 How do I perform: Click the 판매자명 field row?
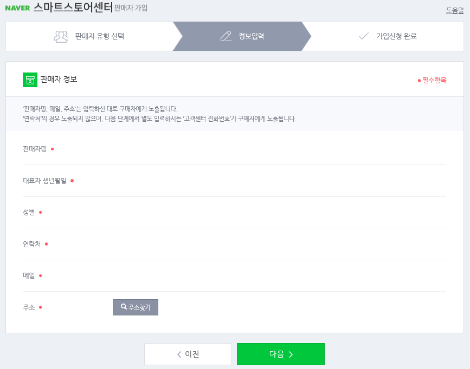tap(234, 149)
